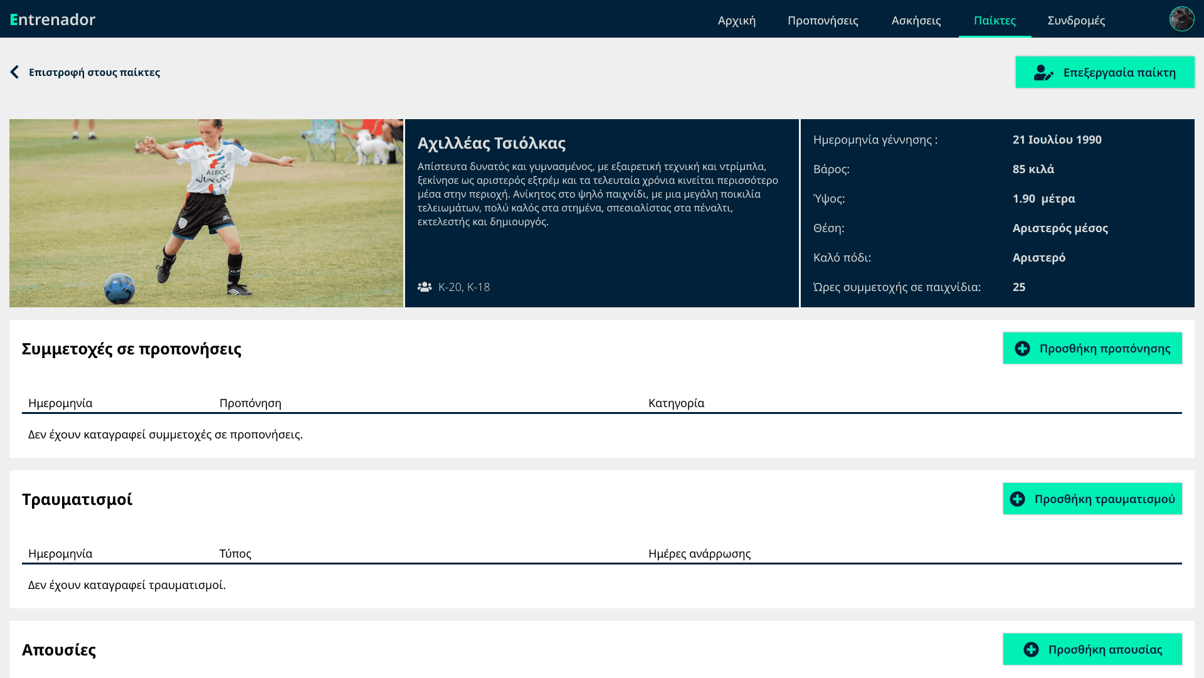Open the Συνδρομές page
This screenshot has height=678, width=1204.
tap(1076, 20)
